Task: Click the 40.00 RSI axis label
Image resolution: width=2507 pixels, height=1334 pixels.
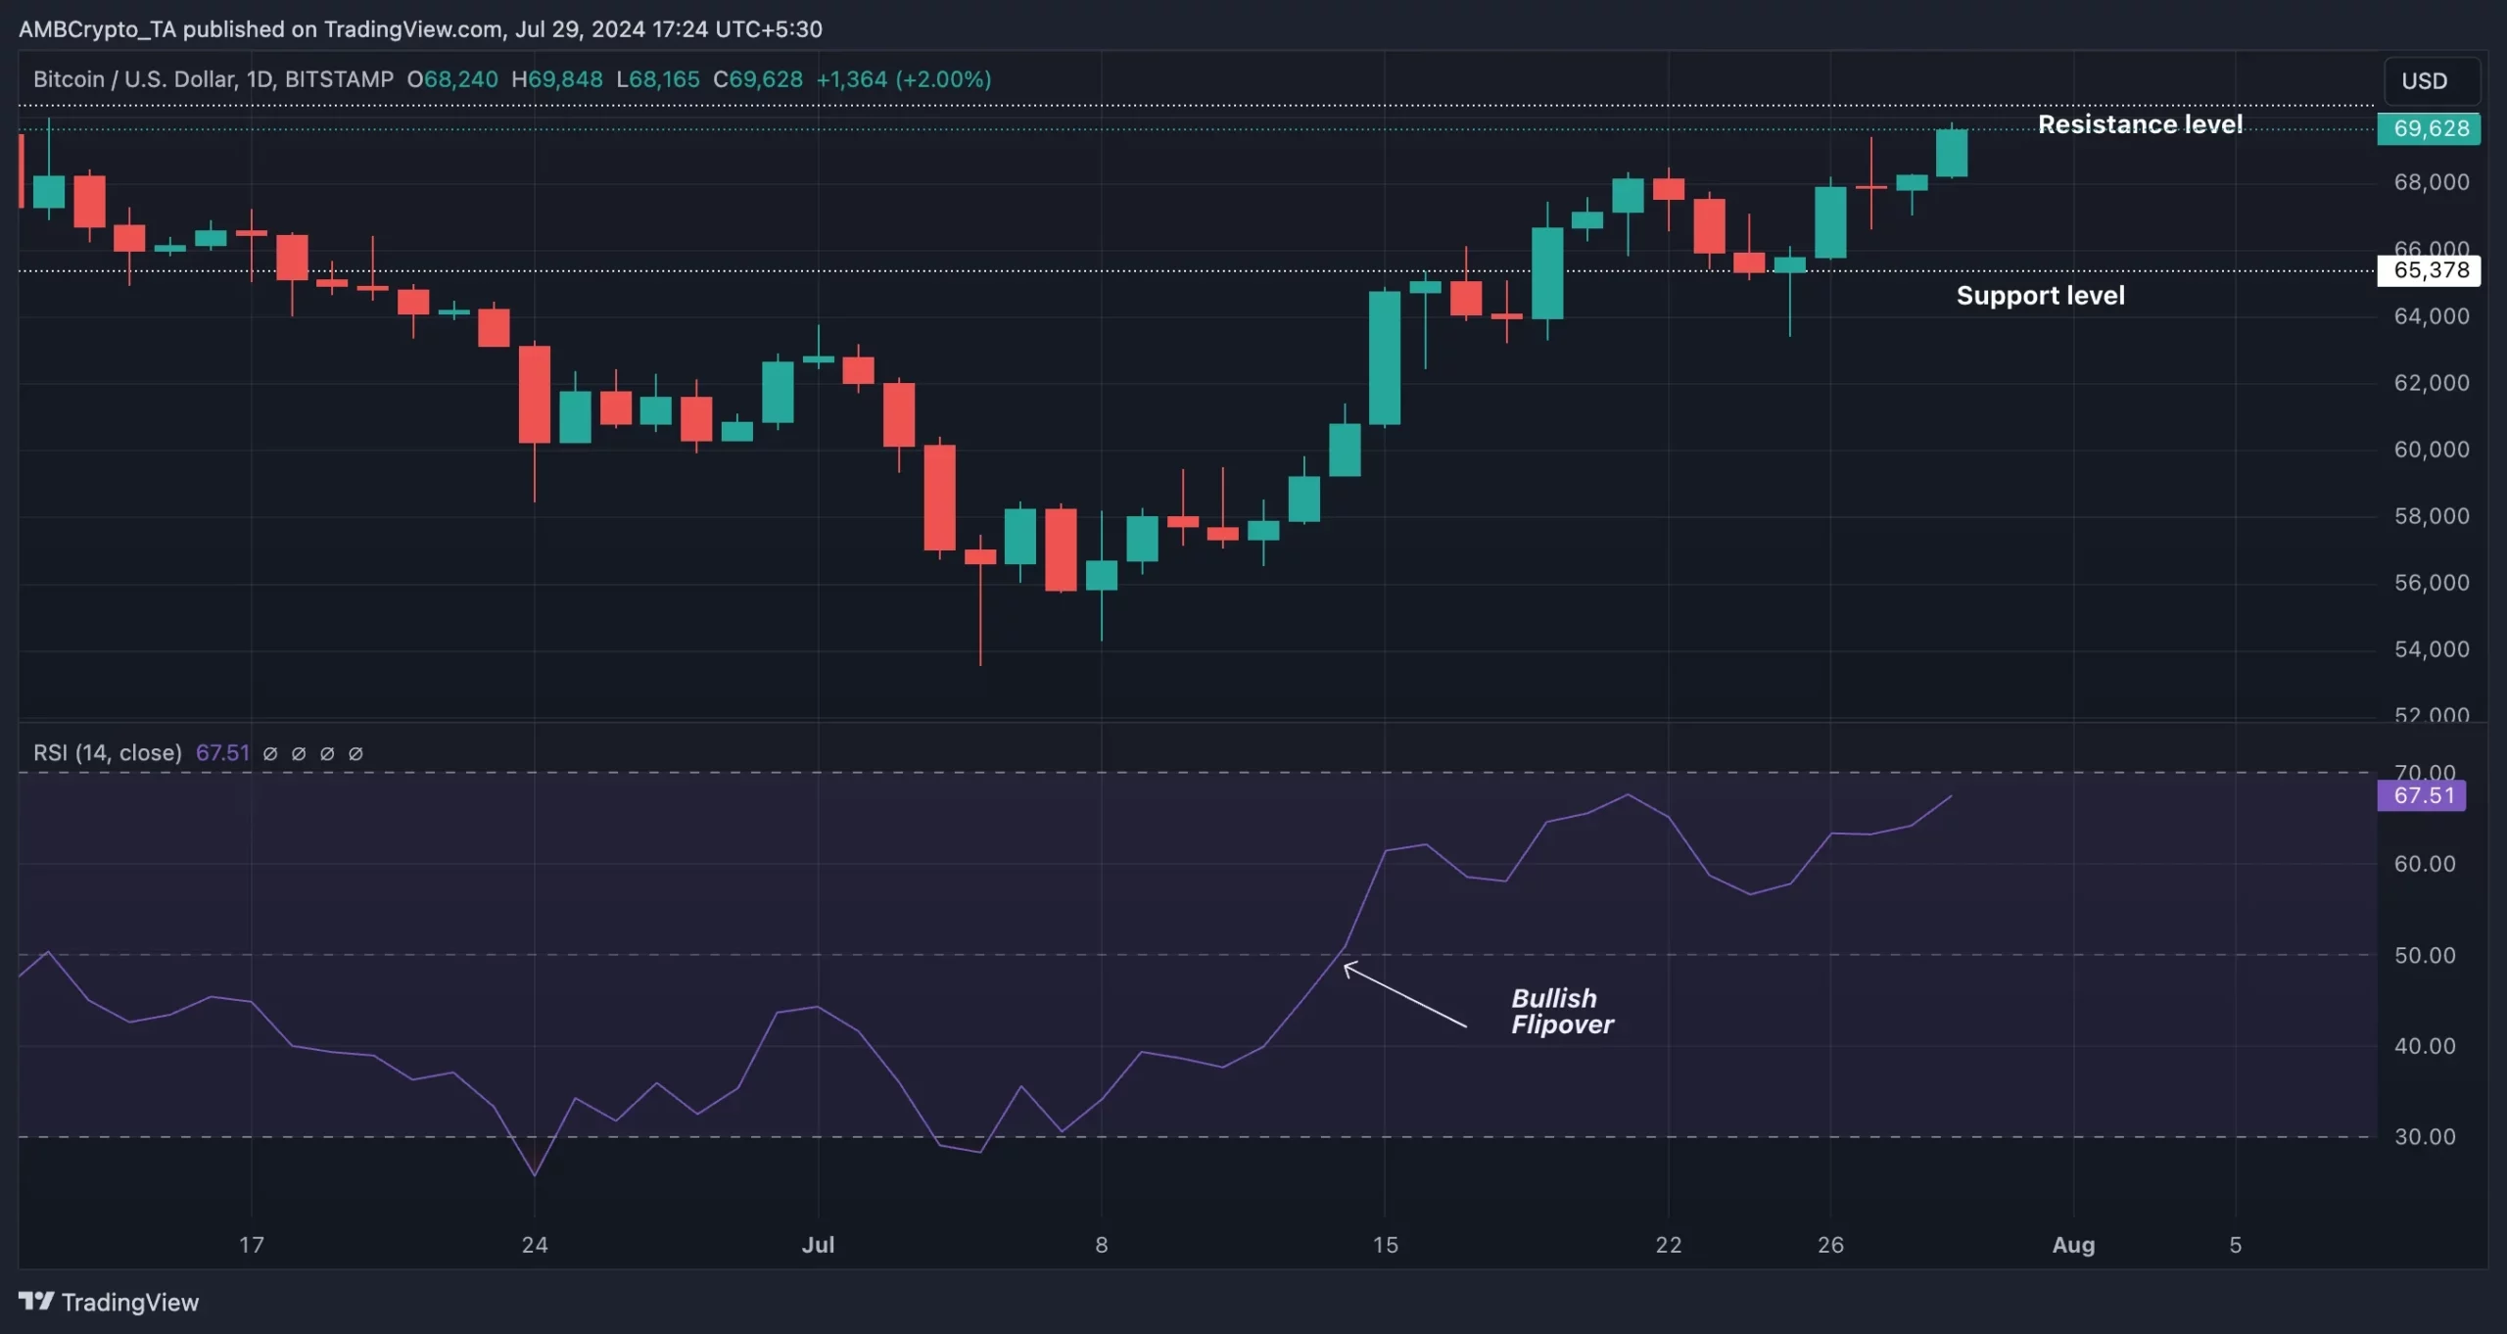Action: pos(2425,1046)
